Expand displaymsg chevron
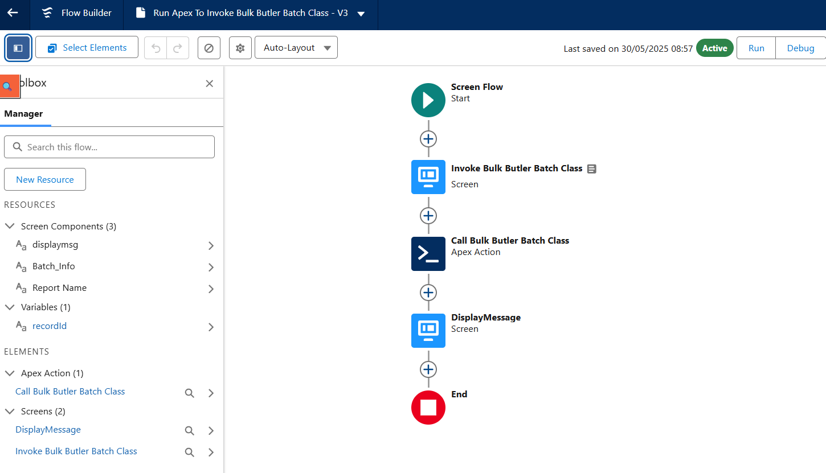This screenshot has width=826, height=473. [x=211, y=246]
